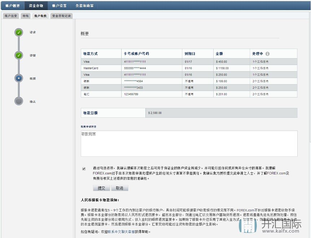Go to the 条款和政策 tab

pos(84,6)
